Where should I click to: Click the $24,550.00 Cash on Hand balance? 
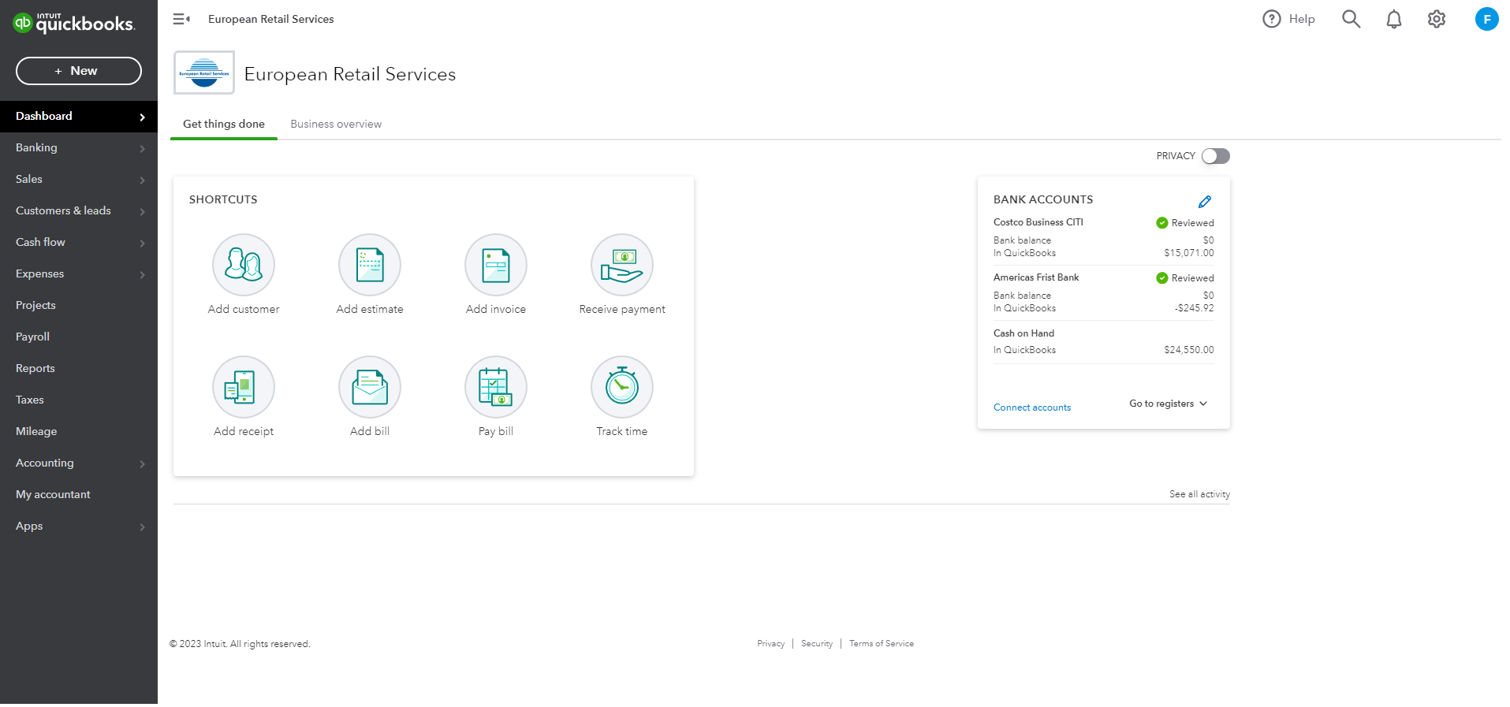click(1189, 350)
